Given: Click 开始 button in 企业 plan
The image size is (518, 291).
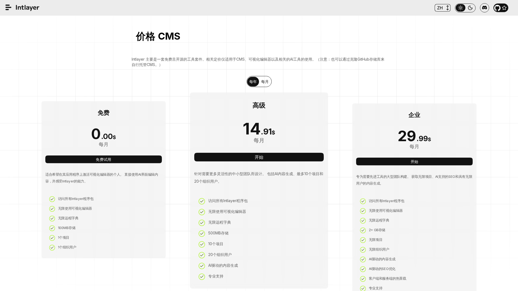Looking at the screenshot, I should (x=414, y=162).
